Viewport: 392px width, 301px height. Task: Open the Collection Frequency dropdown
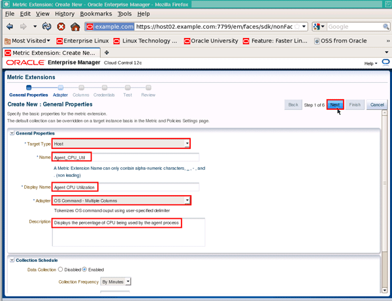pyautogui.click(x=116, y=281)
